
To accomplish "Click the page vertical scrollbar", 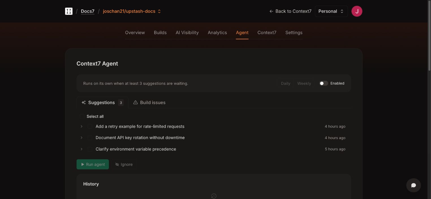I will [429, 35].
